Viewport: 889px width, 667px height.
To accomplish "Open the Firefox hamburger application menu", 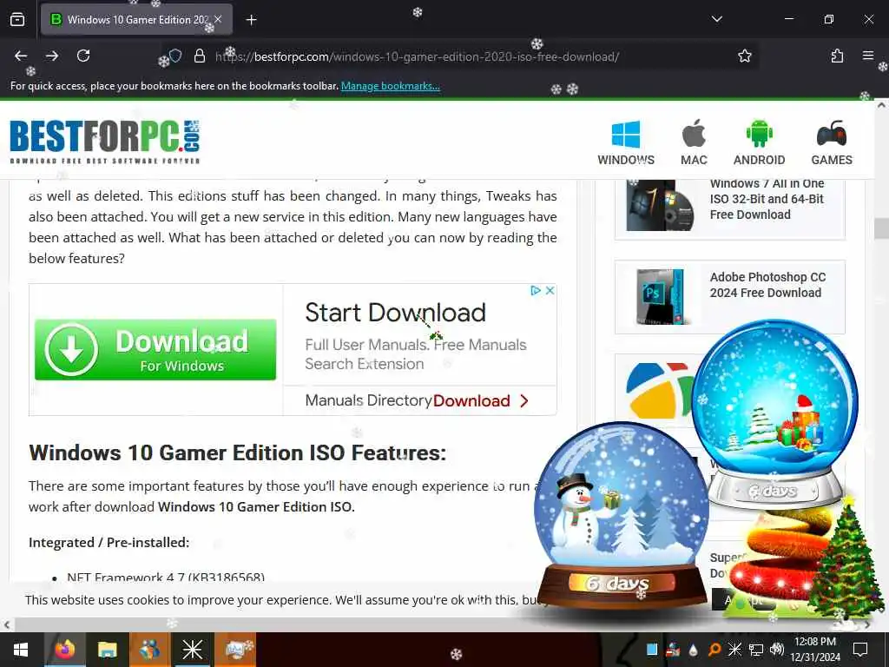I will click(x=867, y=56).
